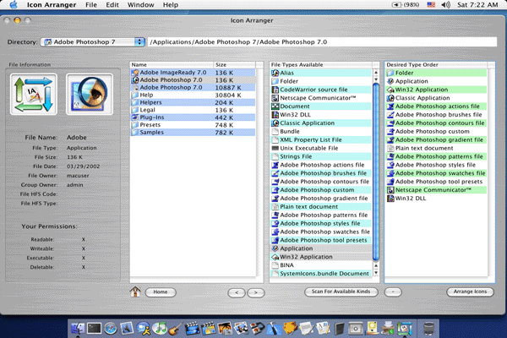Screen dimensions: 507x338
Task: Select the Samples folder row
Action: click(x=193, y=133)
